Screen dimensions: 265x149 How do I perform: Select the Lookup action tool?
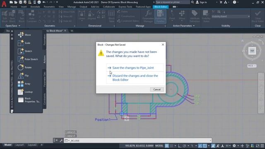coord(25,92)
